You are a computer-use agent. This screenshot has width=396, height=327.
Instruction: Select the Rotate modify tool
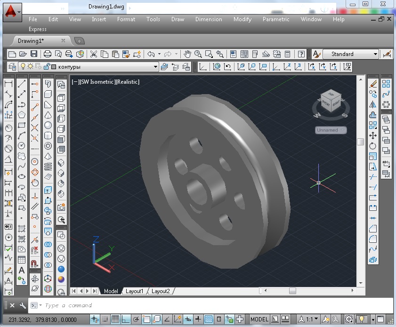click(373, 146)
